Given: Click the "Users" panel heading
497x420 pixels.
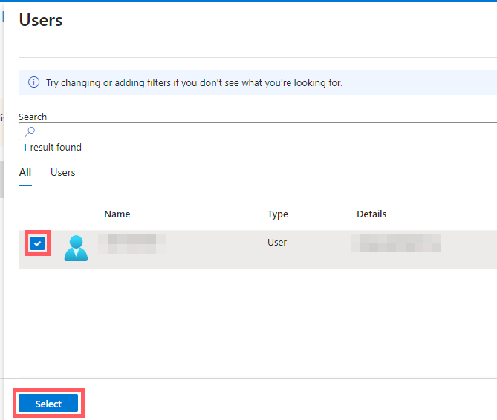Looking at the screenshot, I should 41,20.
